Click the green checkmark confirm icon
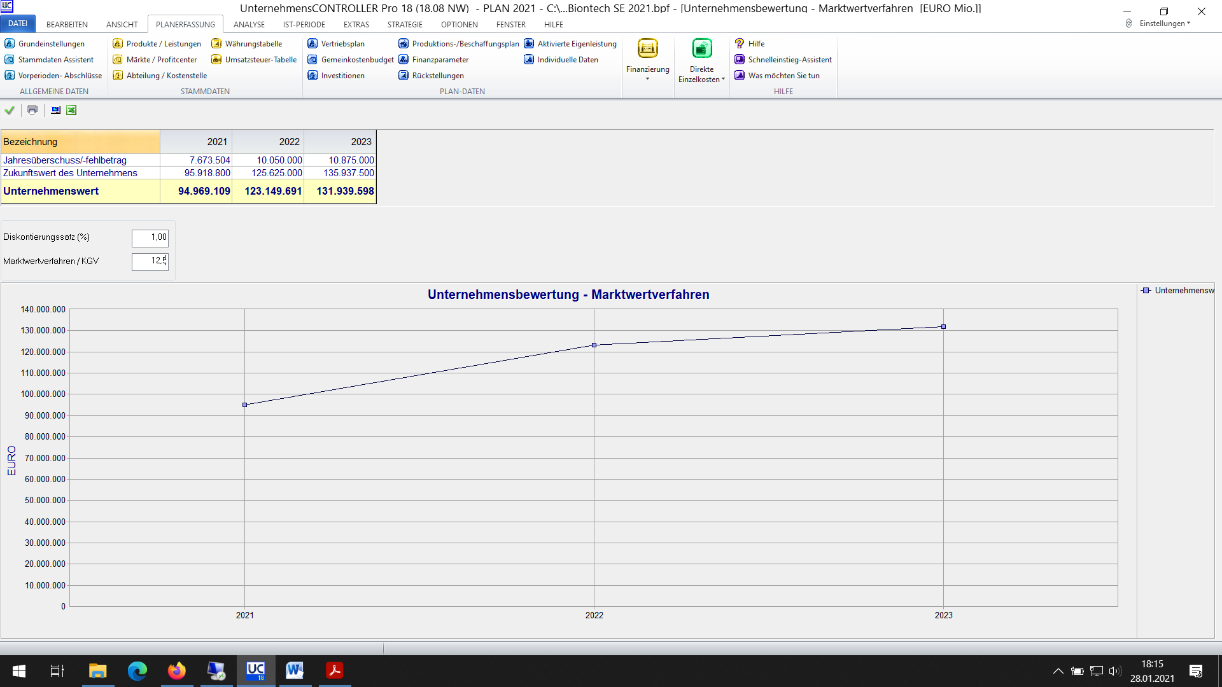 [x=10, y=110]
